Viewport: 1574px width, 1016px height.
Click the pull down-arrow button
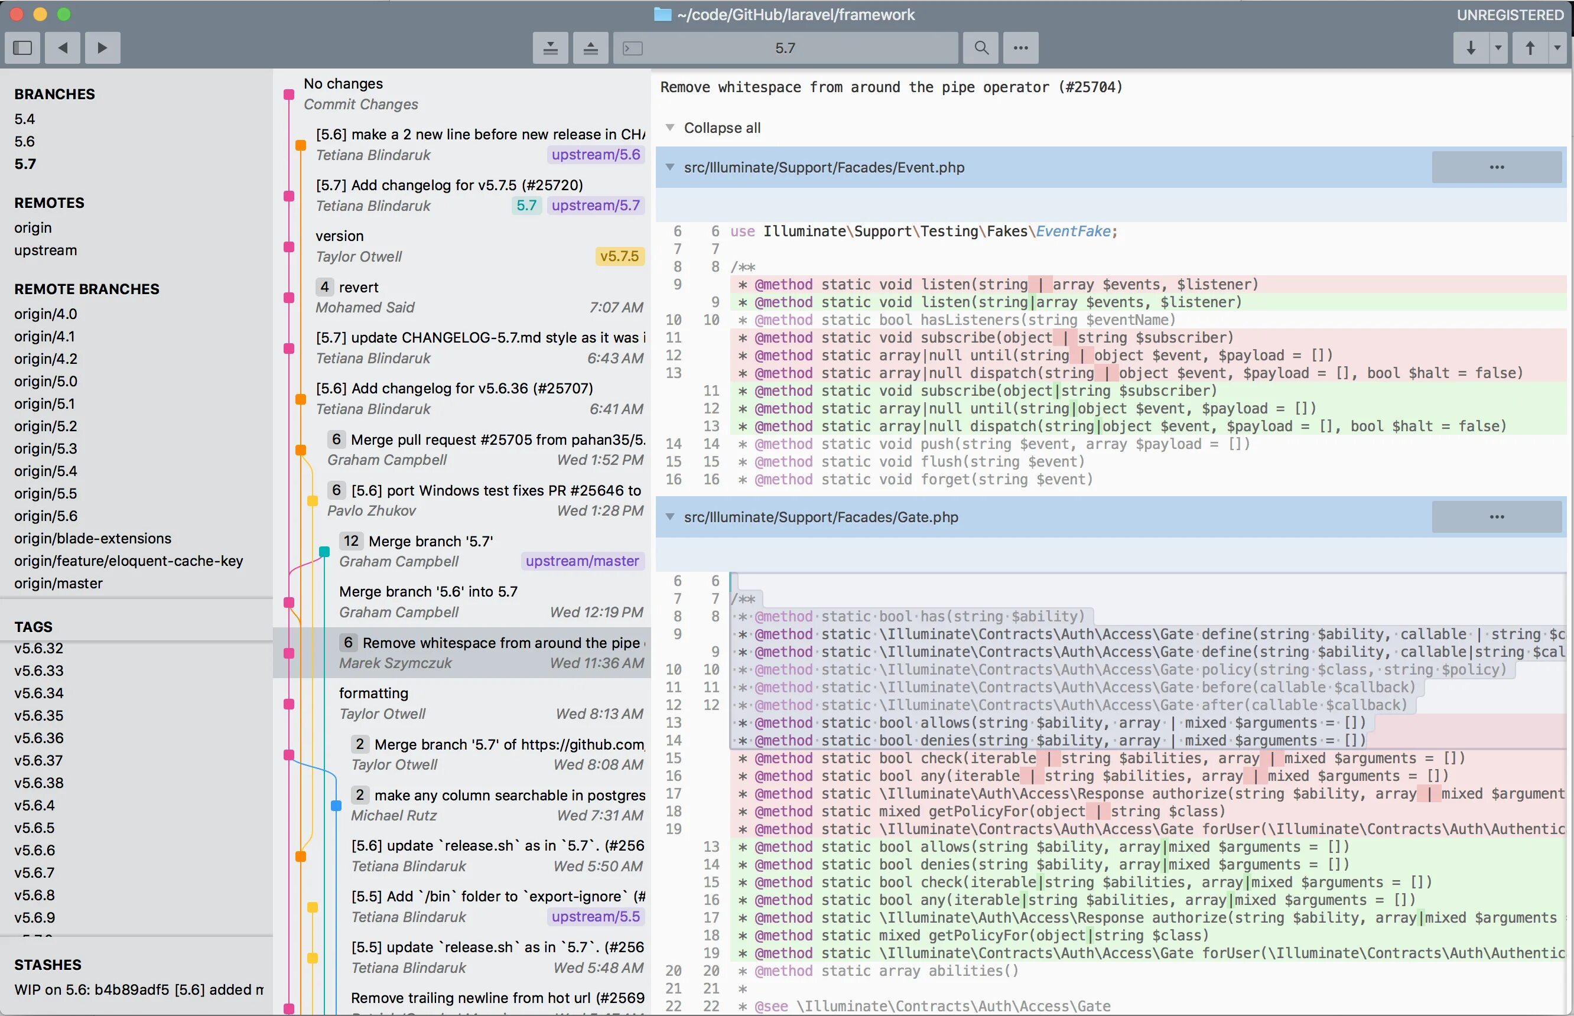tap(1471, 47)
